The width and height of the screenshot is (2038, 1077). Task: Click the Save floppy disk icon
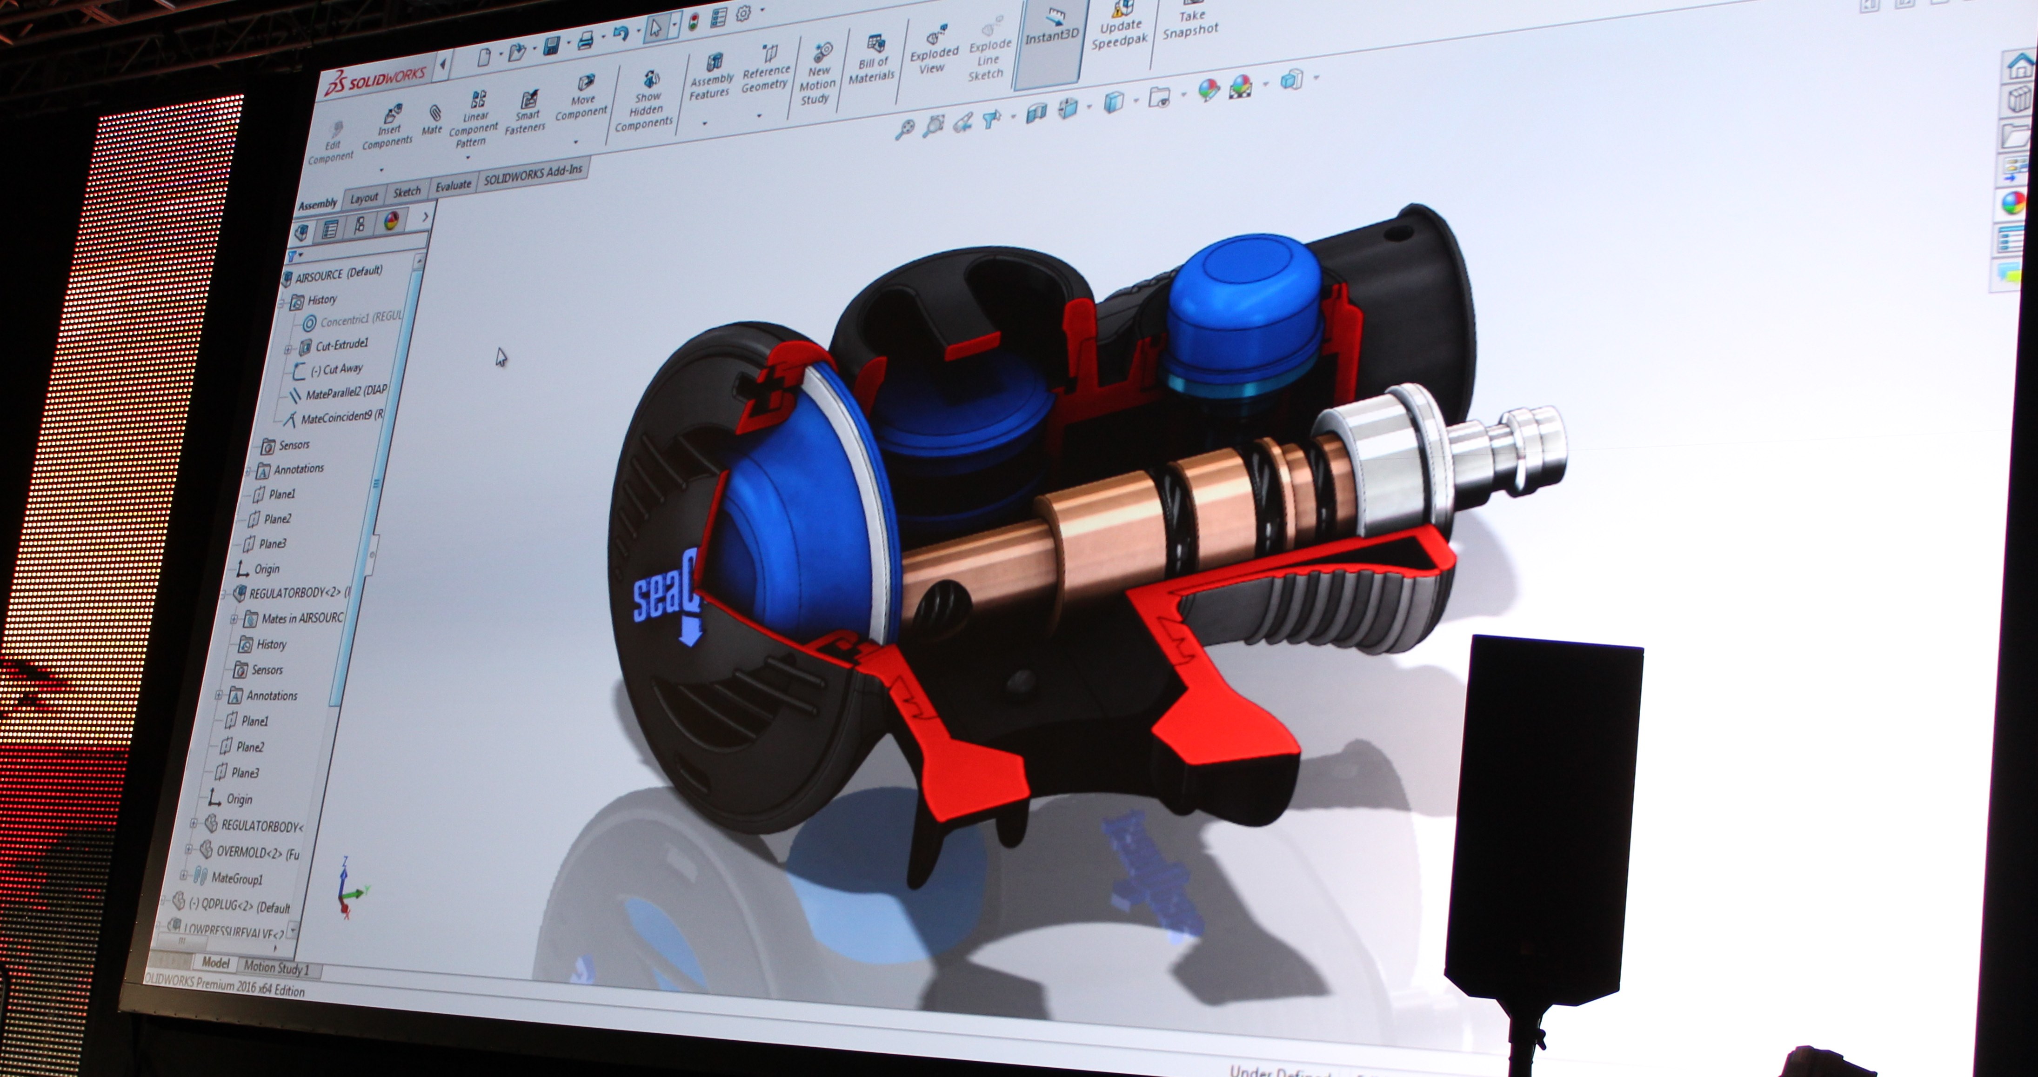pyautogui.click(x=551, y=46)
